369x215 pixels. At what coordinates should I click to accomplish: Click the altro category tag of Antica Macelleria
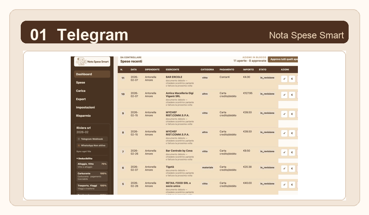[x=205, y=94]
